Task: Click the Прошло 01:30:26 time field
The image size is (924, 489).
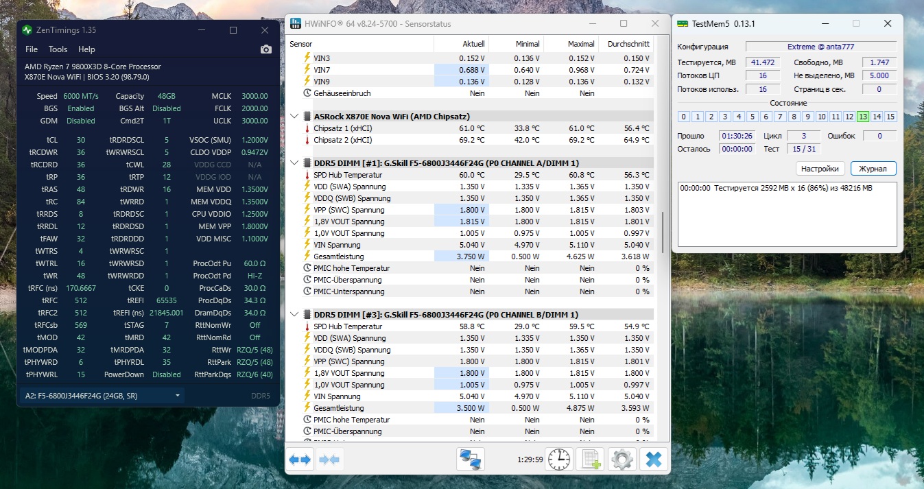Action: (737, 136)
